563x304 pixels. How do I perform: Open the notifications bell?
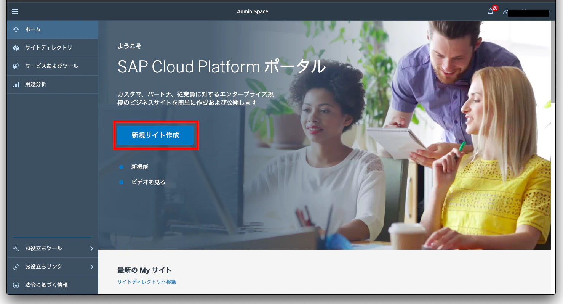[491, 11]
